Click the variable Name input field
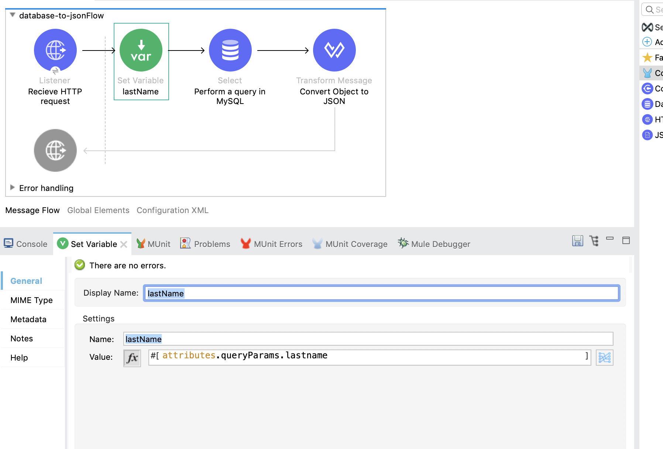 pyautogui.click(x=368, y=339)
